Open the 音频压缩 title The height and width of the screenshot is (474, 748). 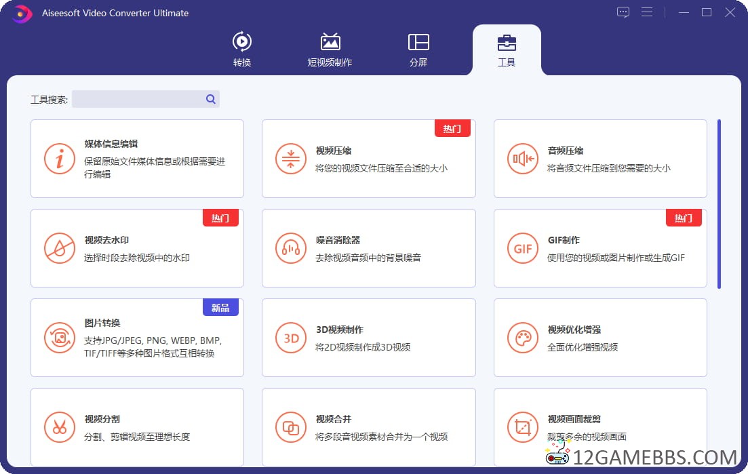pos(566,151)
